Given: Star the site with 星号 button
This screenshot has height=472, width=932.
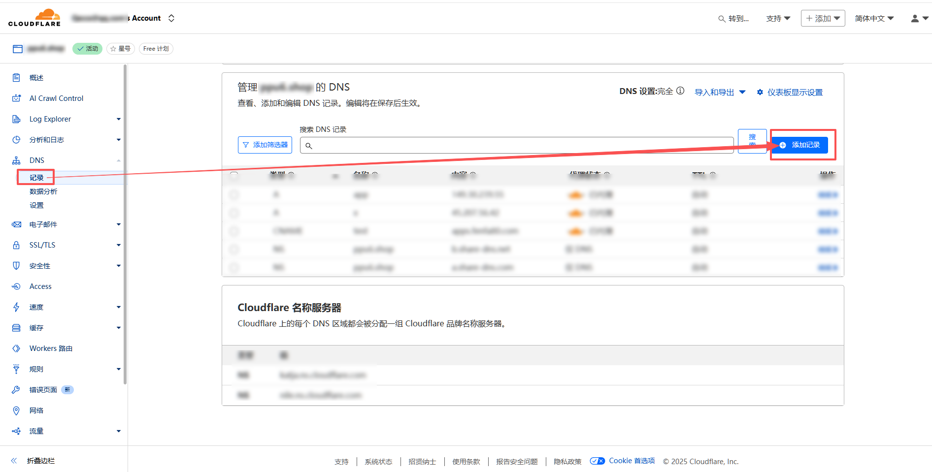Looking at the screenshot, I should [121, 49].
